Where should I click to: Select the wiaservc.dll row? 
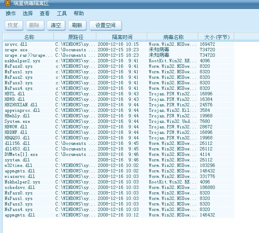[118, 176]
